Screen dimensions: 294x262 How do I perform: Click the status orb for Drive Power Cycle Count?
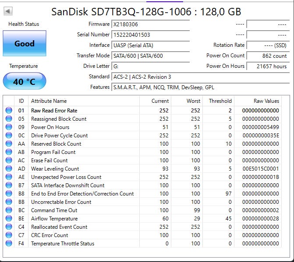click(x=9, y=135)
